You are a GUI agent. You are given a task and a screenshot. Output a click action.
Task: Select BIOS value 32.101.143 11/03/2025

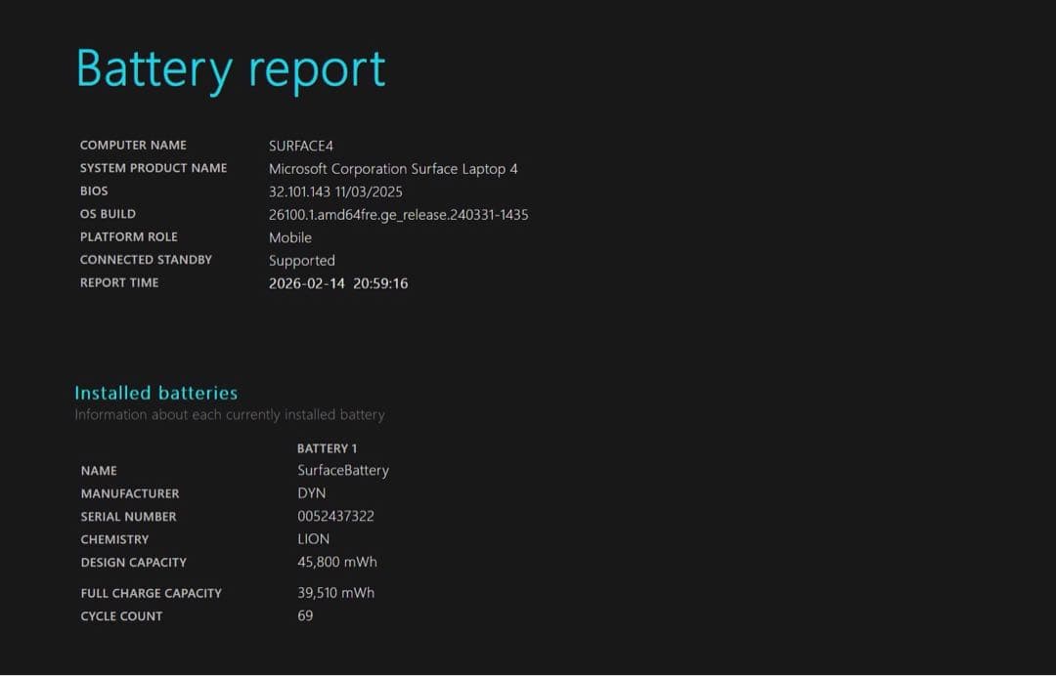point(335,191)
